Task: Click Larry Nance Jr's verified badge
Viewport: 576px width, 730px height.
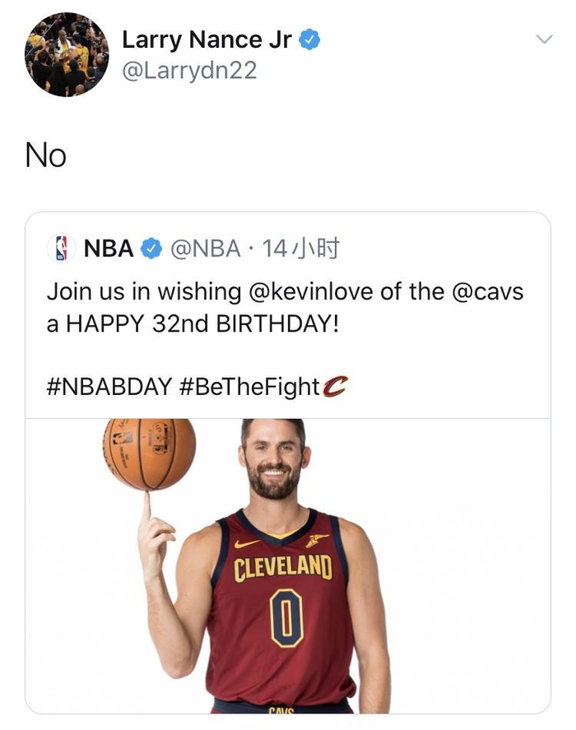Action: click(x=309, y=39)
